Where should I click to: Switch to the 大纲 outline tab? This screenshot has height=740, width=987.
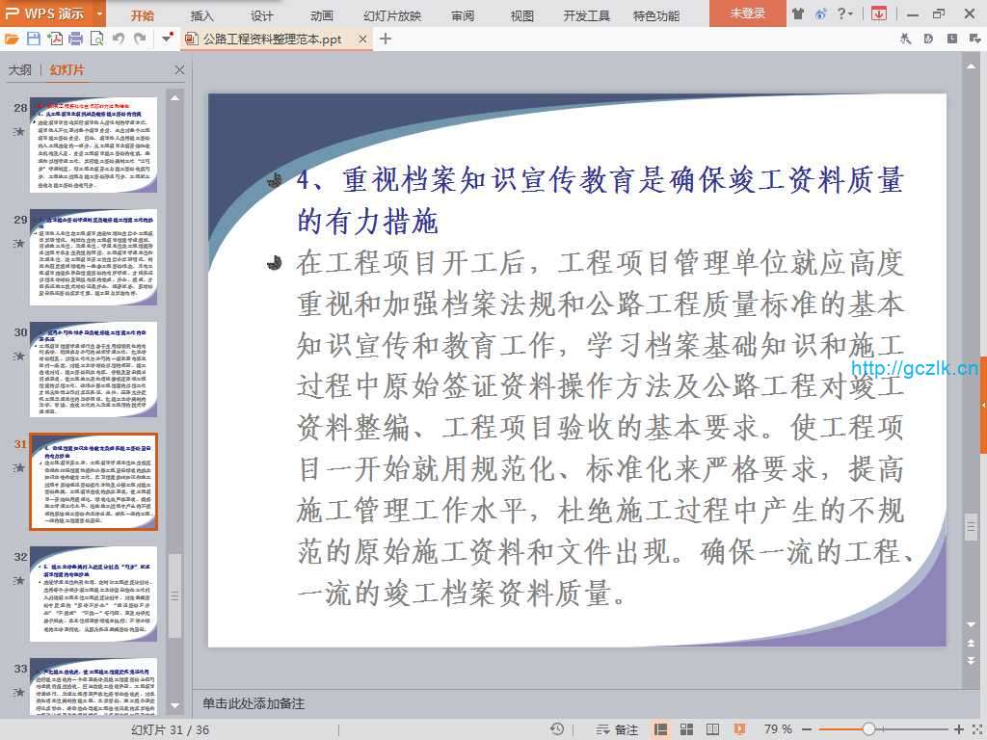[x=20, y=70]
